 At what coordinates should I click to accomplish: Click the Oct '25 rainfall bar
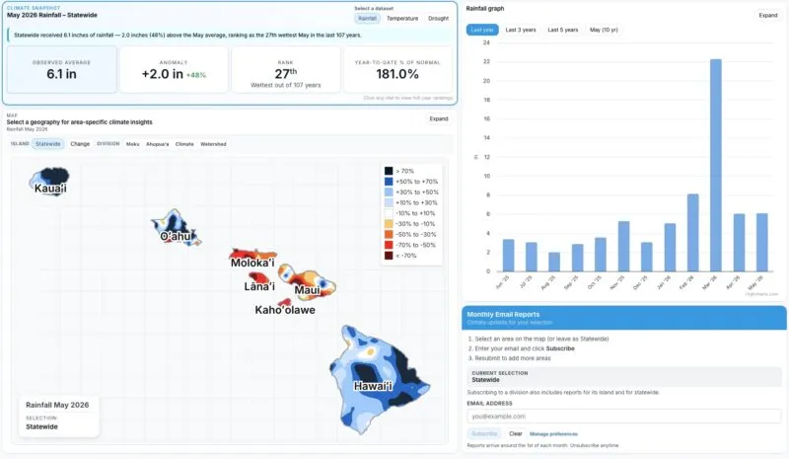tap(601, 255)
